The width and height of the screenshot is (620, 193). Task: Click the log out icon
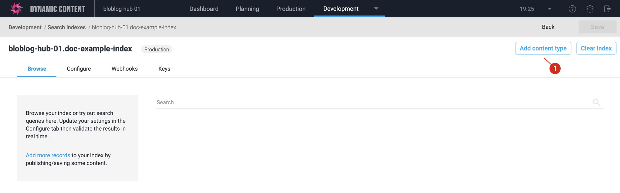[607, 9]
